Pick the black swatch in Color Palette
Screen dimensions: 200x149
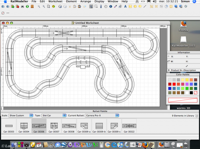point(191,93)
